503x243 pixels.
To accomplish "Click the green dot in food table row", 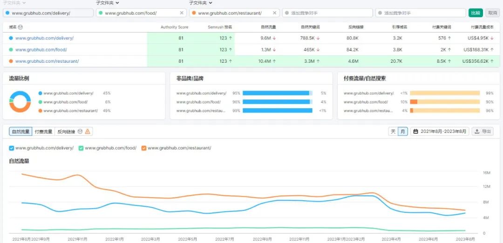I will click(x=11, y=50).
